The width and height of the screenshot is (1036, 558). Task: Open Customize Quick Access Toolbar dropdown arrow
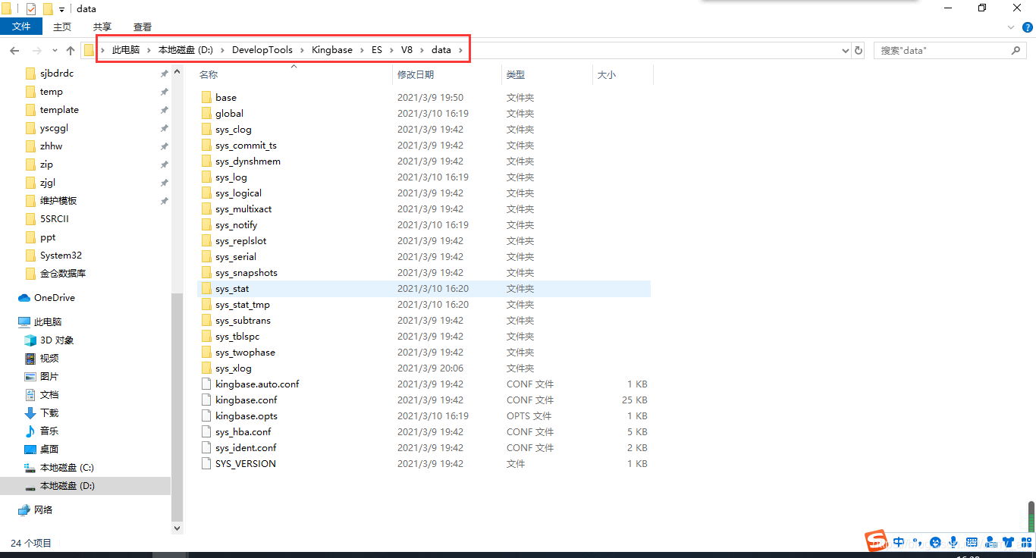point(61,10)
